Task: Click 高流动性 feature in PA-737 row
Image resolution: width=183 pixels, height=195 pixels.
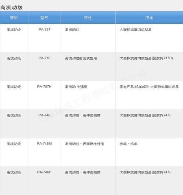Action: [x=72, y=30]
